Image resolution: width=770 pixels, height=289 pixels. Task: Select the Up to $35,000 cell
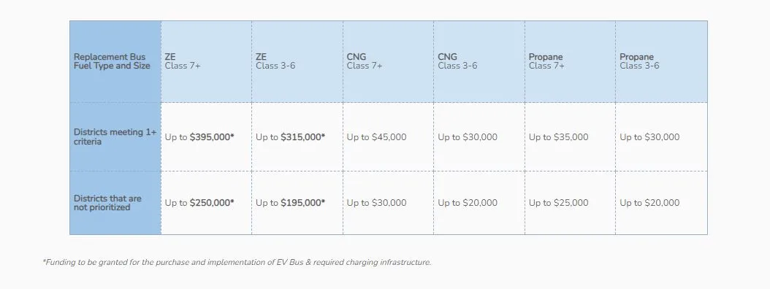click(x=570, y=137)
